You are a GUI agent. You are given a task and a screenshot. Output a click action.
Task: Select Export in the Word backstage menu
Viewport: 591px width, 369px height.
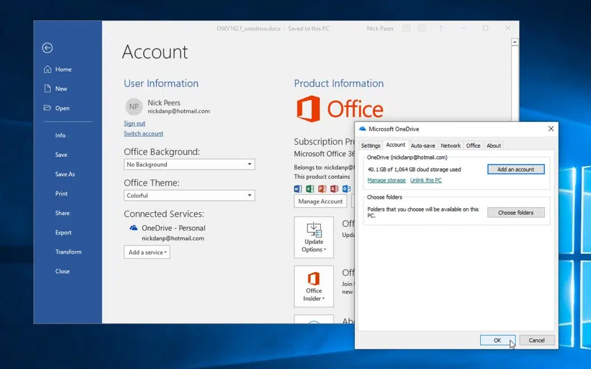[63, 233]
